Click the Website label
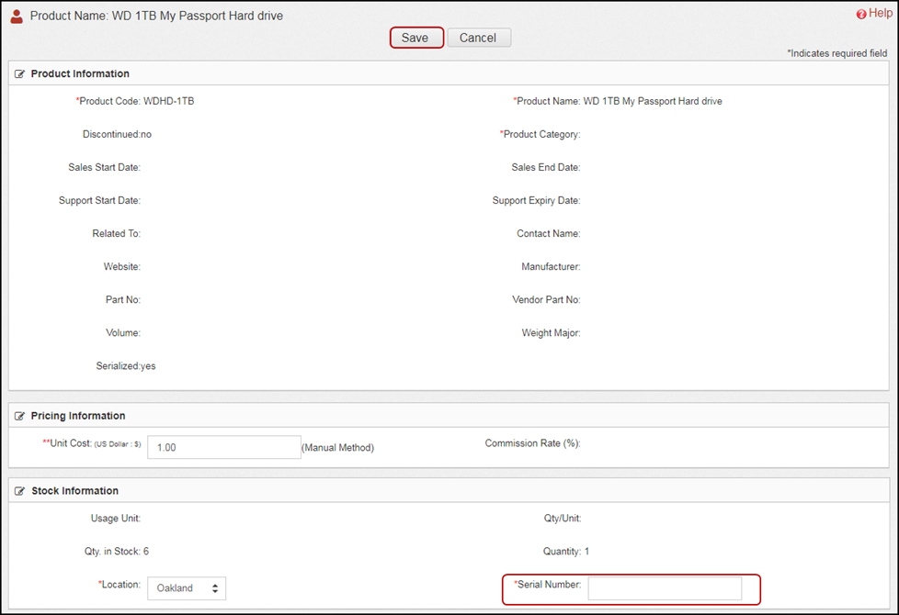 tap(122, 267)
